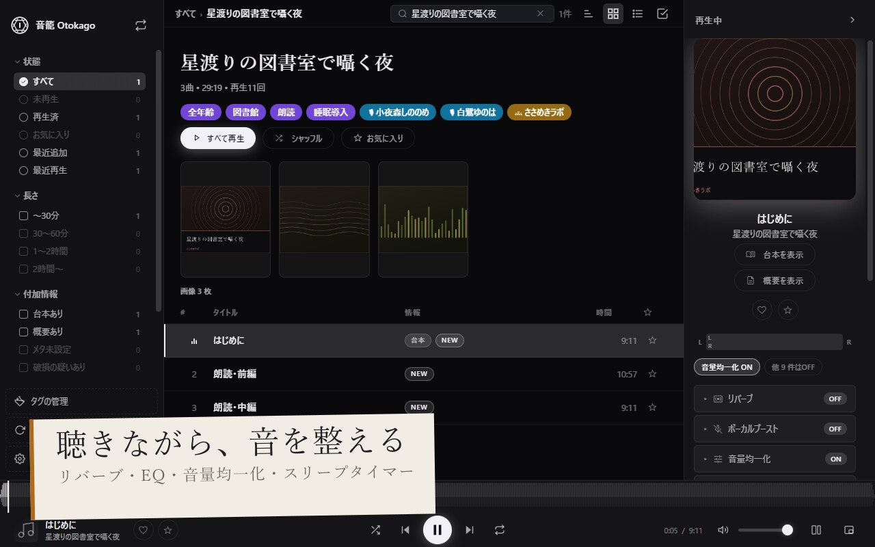This screenshot has width=875, height=547.
Task: Expand the ボーカルブースト effect settings
Action: click(x=705, y=429)
